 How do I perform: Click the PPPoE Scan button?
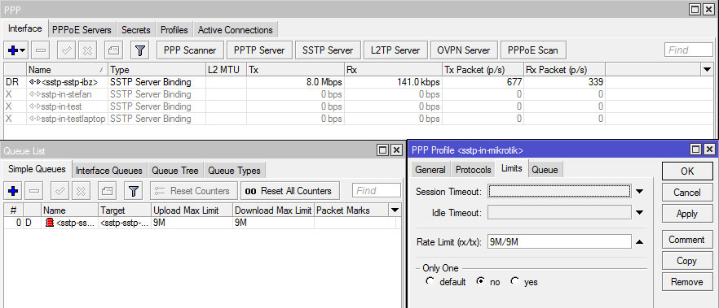[x=533, y=50]
